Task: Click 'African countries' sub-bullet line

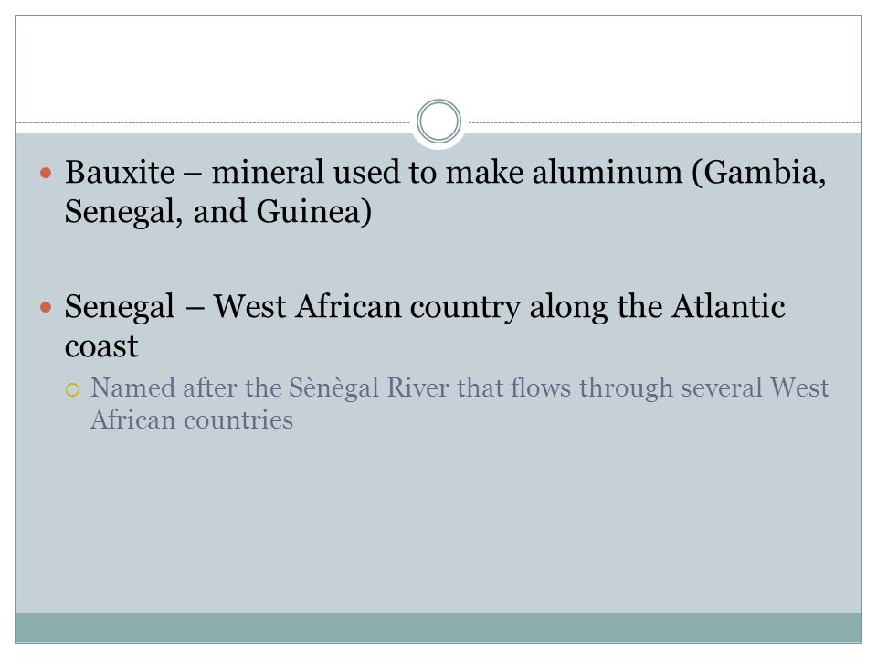Action: click(x=192, y=419)
